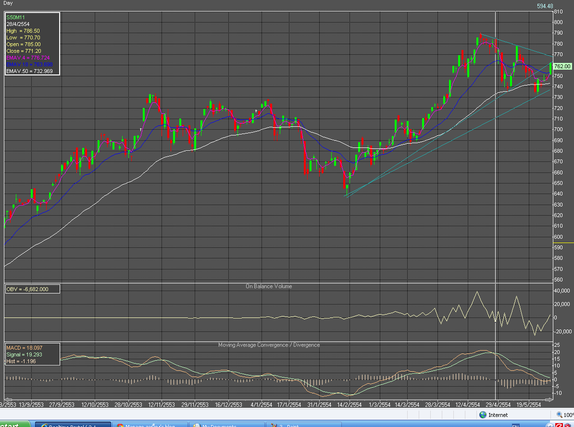
Task: Click the OBV = -6,682.000 value box
Action: [x=32, y=289]
